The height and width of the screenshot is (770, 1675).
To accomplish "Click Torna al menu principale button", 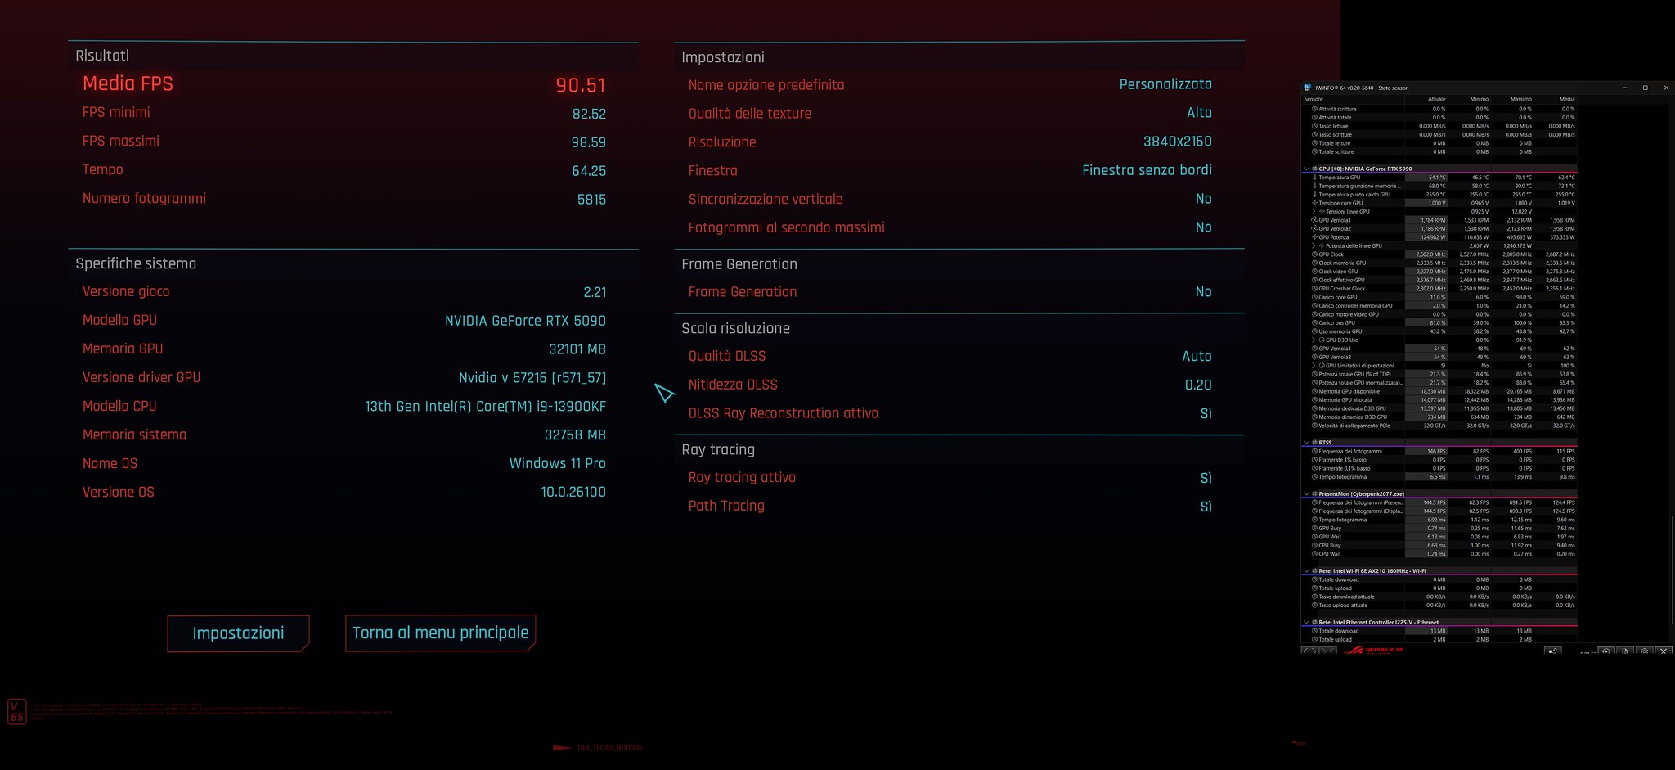I will tap(441, 633).
